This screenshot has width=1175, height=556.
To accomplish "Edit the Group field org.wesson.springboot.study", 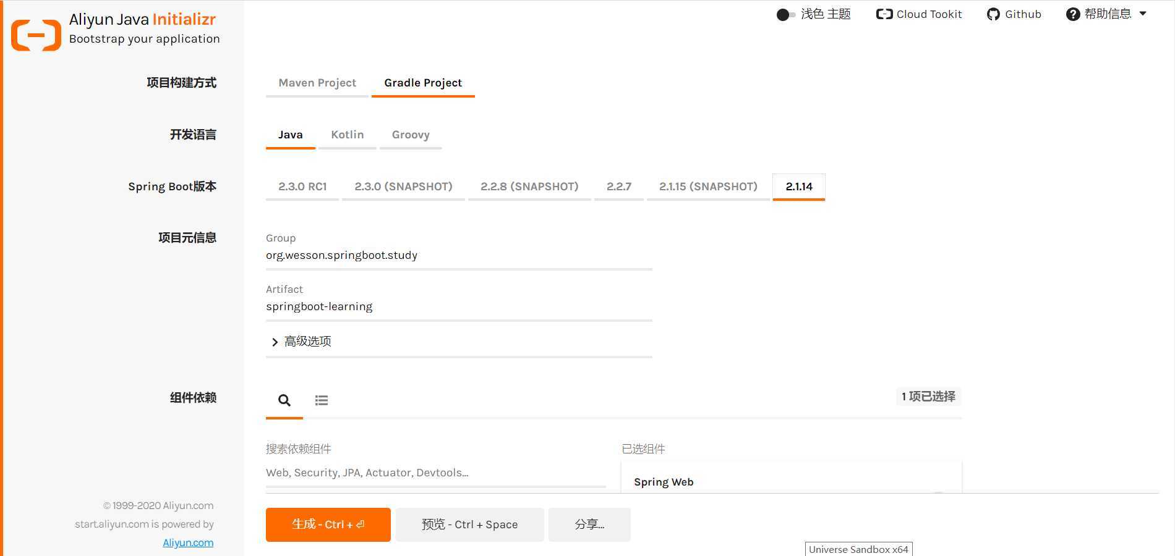I will click(x=459, y=255).
